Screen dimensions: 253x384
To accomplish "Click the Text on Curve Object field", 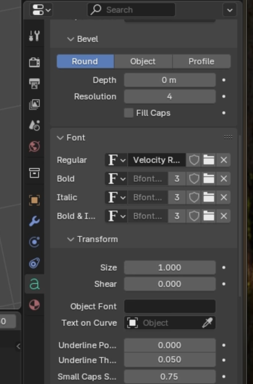I will [x=170, y=323].
